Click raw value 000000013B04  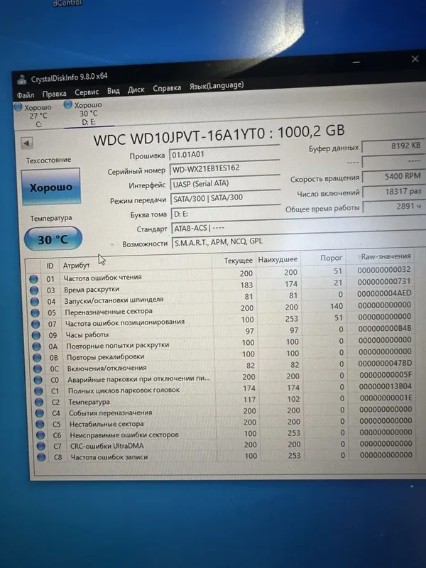click(386, 386)
